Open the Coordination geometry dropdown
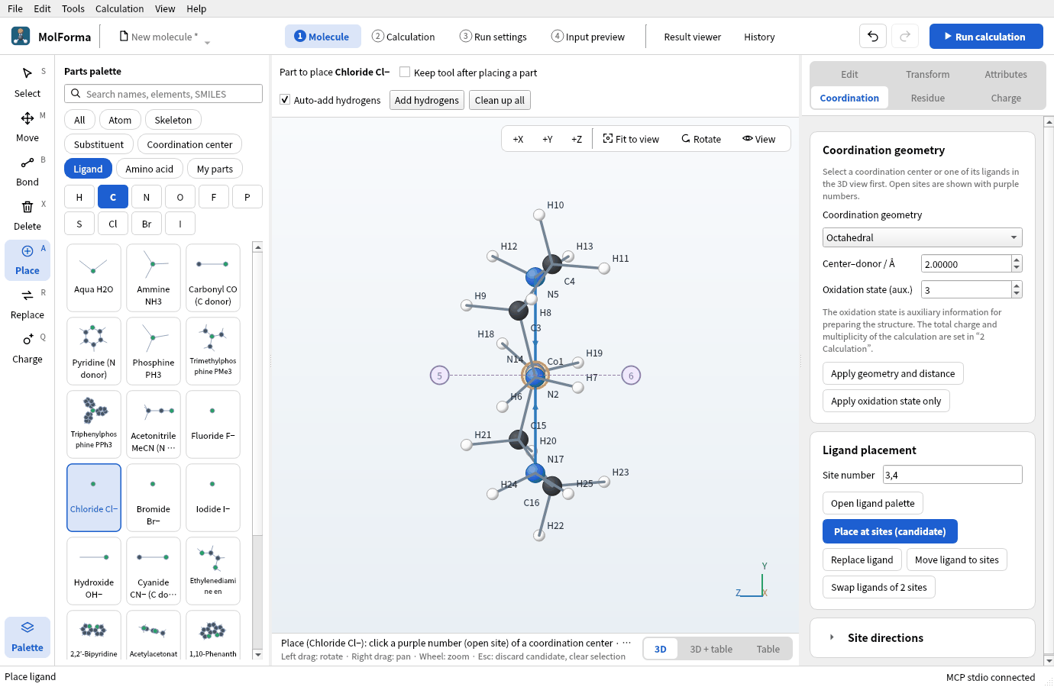1054x687 pixels. point(922,237)
